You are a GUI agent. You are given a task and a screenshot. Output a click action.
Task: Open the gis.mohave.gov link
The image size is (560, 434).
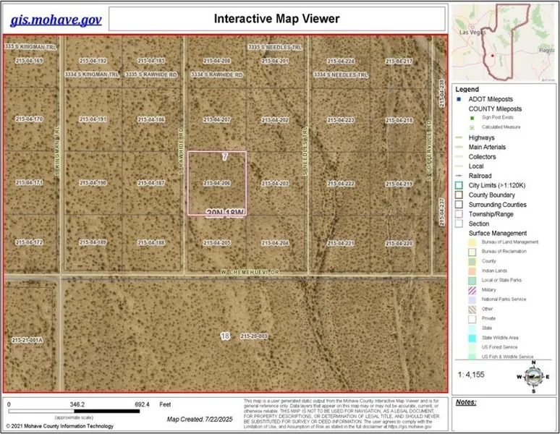[x=56, y=18]
